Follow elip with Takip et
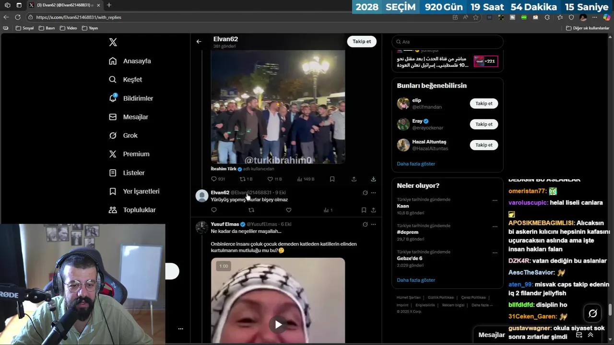Viewport: 614px width, 345px height. point(484,103)
